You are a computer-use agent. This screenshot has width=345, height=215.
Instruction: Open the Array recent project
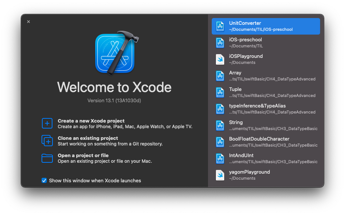[x=266, y=76]
